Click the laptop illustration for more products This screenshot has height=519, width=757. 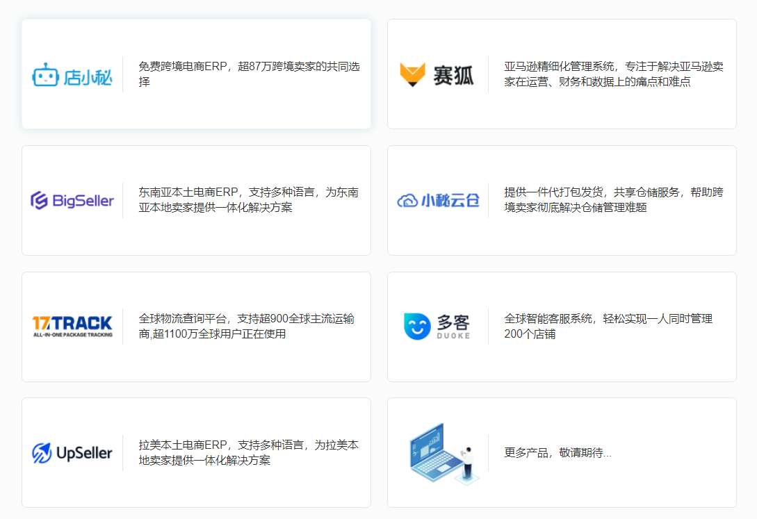click(x=441, y=453)
